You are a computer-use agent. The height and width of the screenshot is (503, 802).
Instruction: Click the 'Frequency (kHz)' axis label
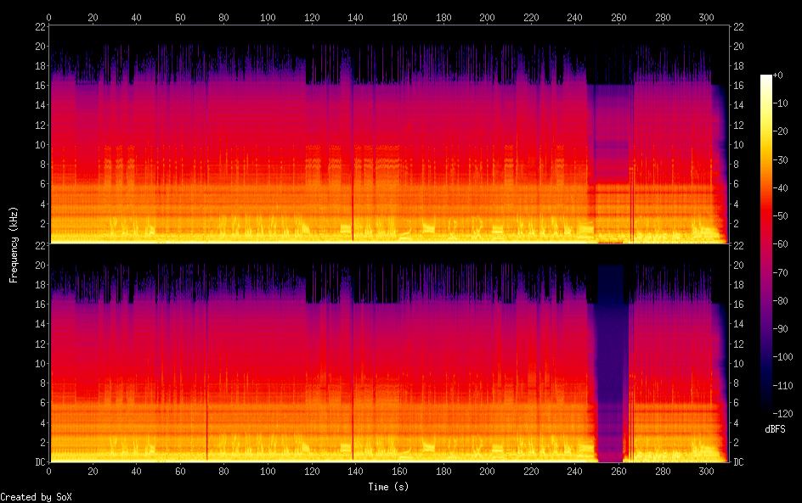click(x=14, y=244)
